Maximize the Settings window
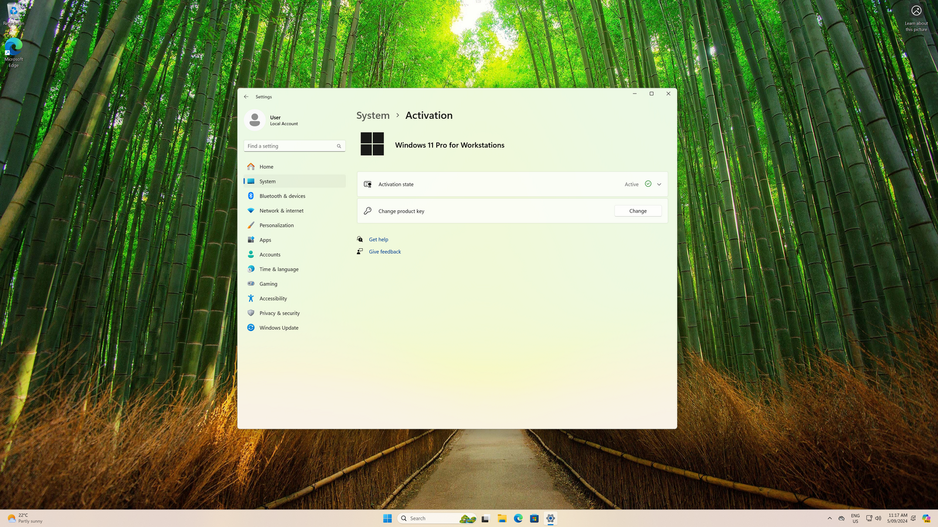Screen dimensions: 938x527 [x=651, y=94]
